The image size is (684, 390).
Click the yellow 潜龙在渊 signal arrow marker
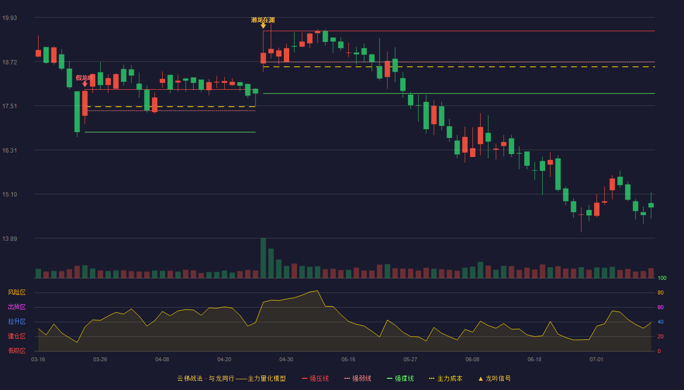(263, 26)
